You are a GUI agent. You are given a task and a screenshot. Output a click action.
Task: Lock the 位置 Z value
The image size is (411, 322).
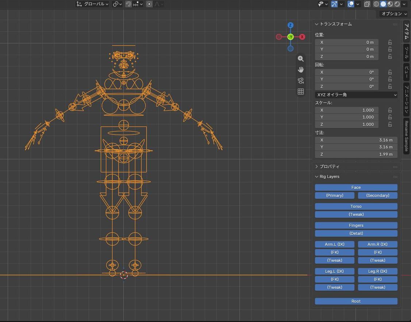(x=390, y=57)
